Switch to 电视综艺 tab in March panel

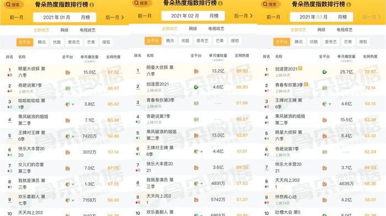(x=345, y=30)
